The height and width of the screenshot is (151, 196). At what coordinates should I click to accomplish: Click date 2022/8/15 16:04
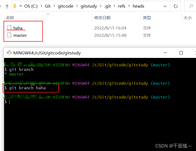pos(110,28)
